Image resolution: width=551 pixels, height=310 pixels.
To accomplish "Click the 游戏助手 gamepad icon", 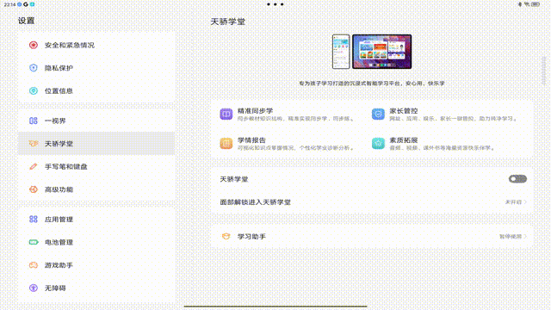I will [x=34, y=265].
